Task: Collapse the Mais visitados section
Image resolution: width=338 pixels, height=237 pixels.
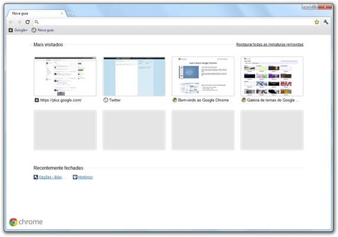Action: click(30, 44)
